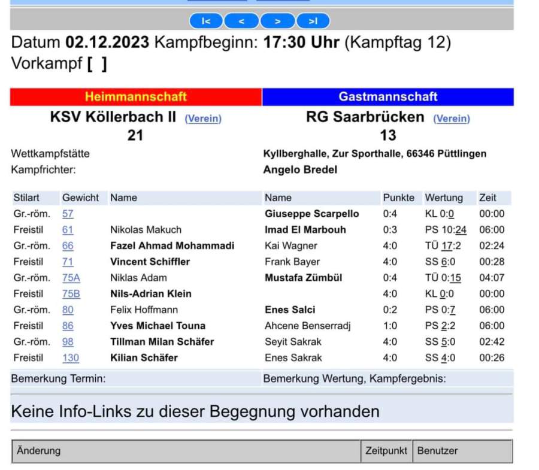This screenshot has width=539, height=470.
Task: Click the Heimmannschaft red header
Action: coord(136,97)
